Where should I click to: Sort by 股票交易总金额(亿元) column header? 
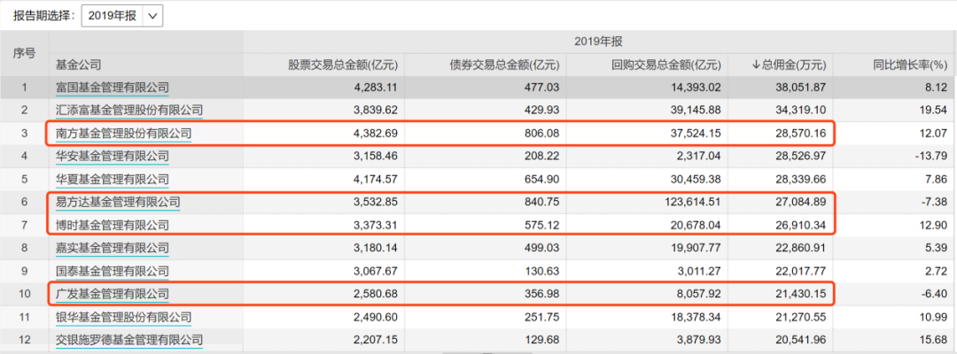[x=343, y=64]
